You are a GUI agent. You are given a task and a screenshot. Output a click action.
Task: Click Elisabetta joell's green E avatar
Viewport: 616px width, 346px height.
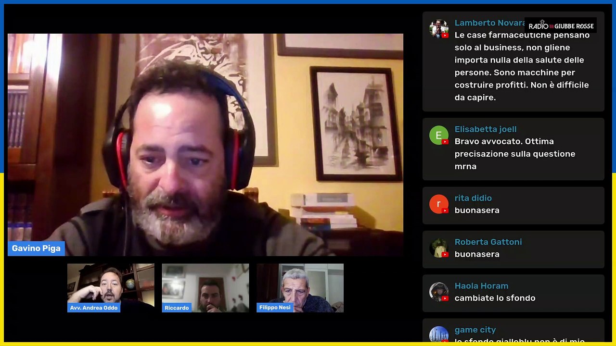click(438, 136)
